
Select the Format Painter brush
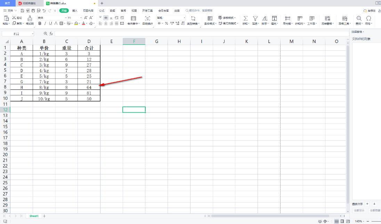[30, 18]
